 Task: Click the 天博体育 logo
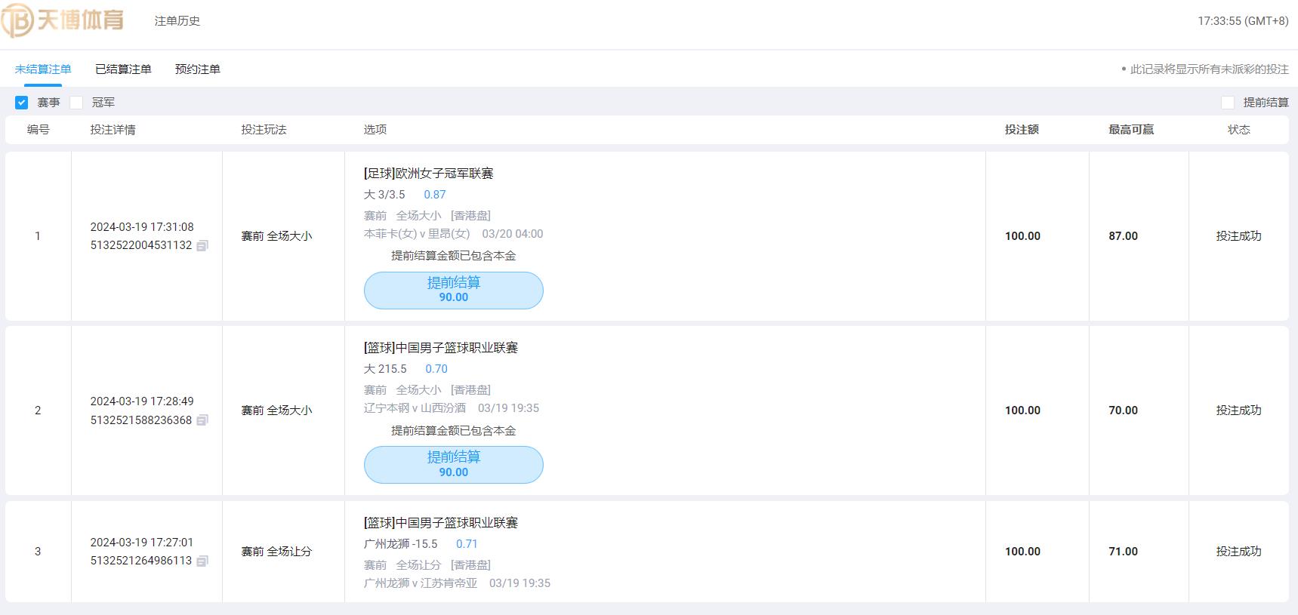coord(62,20)
